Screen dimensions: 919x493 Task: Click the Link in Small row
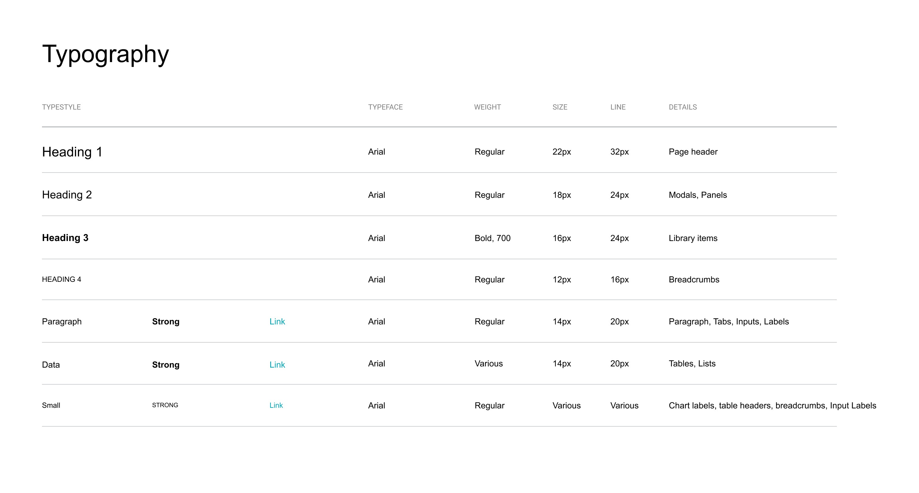tap(276, 405)
